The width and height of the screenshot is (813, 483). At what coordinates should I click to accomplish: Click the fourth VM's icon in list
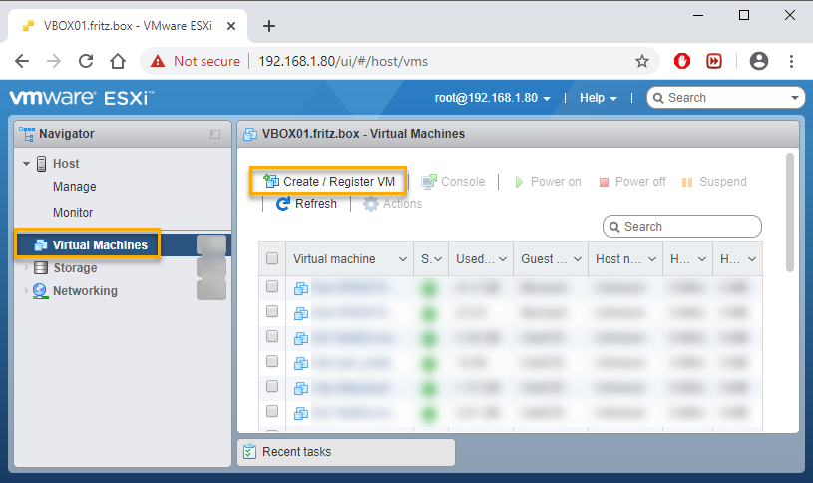[x=301, y=363]
